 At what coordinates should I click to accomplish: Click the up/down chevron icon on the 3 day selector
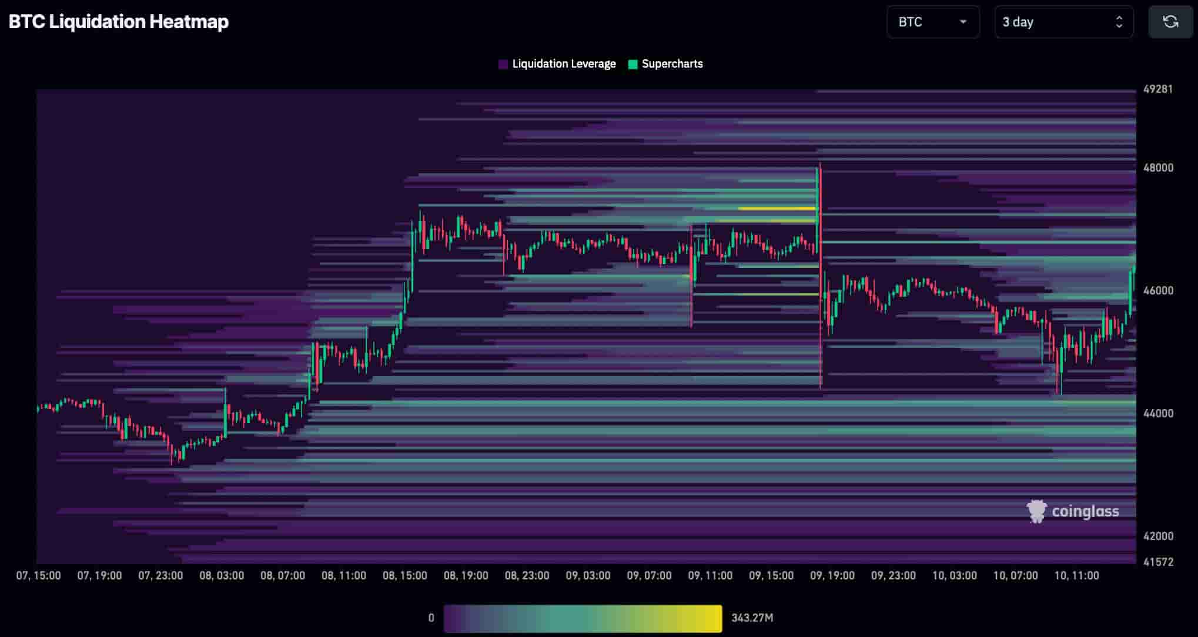pos(1120,22)
